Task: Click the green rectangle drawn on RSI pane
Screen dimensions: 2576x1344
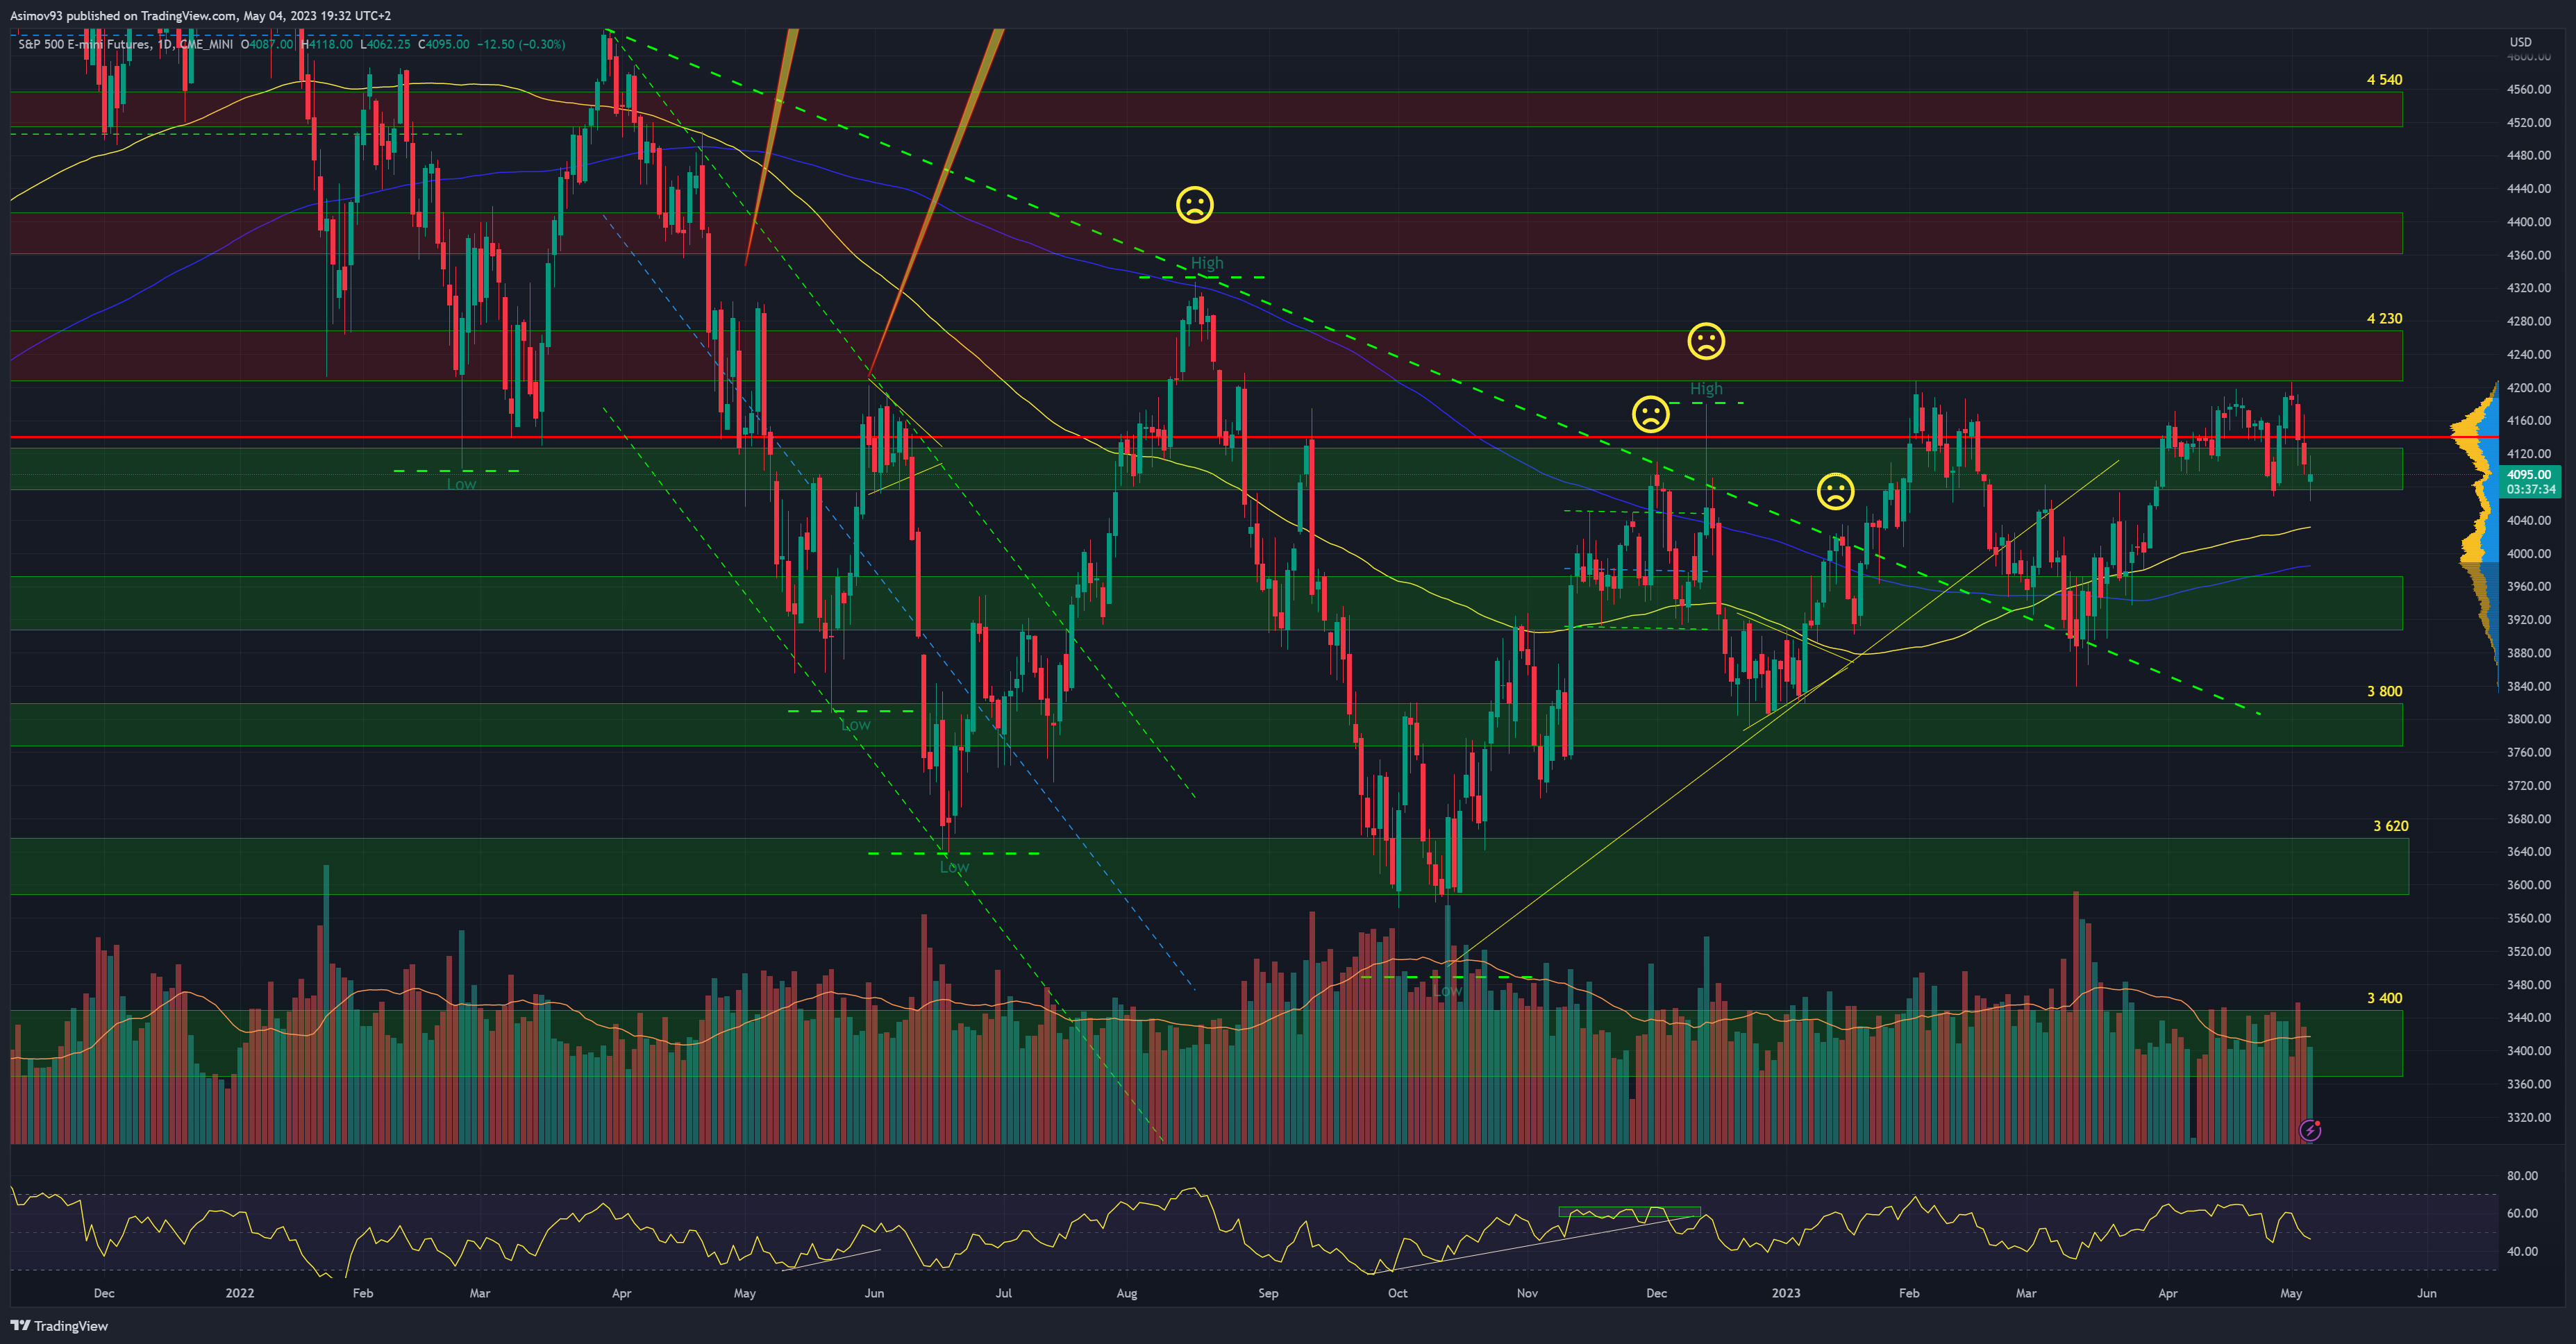Action: tap(1629, 1212)
